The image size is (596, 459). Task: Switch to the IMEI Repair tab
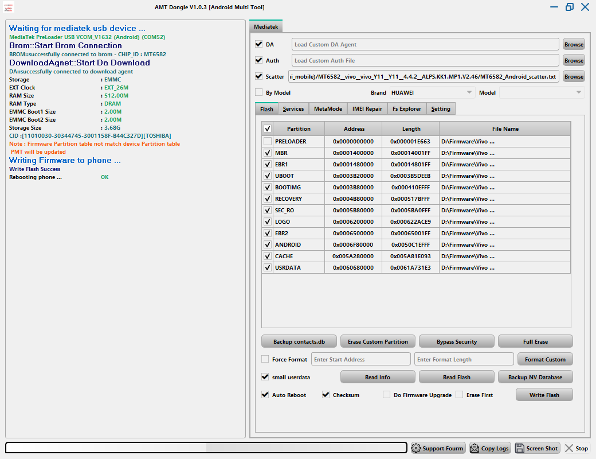point(367,108)
